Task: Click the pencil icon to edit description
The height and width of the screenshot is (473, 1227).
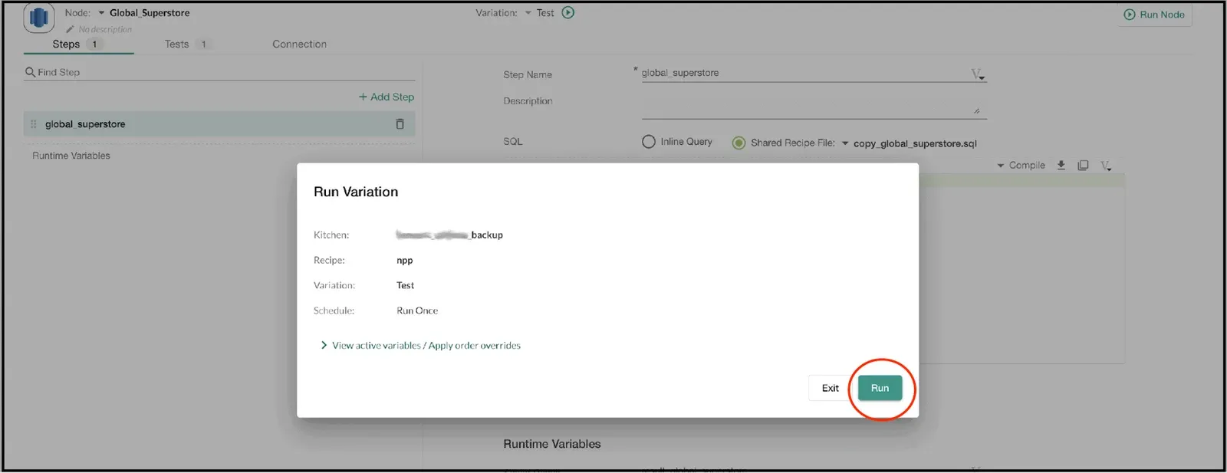Action: click(70, 29)
